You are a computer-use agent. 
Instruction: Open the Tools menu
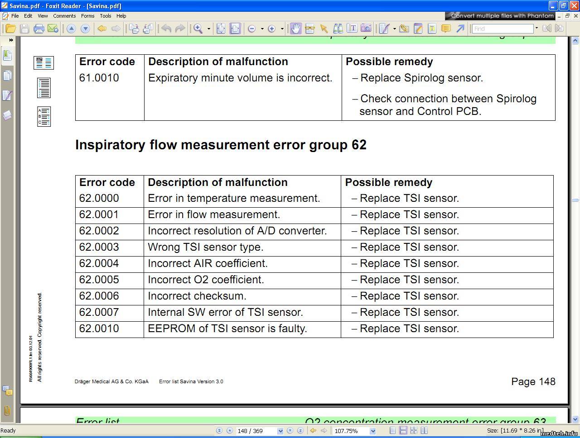click(106, 16)
